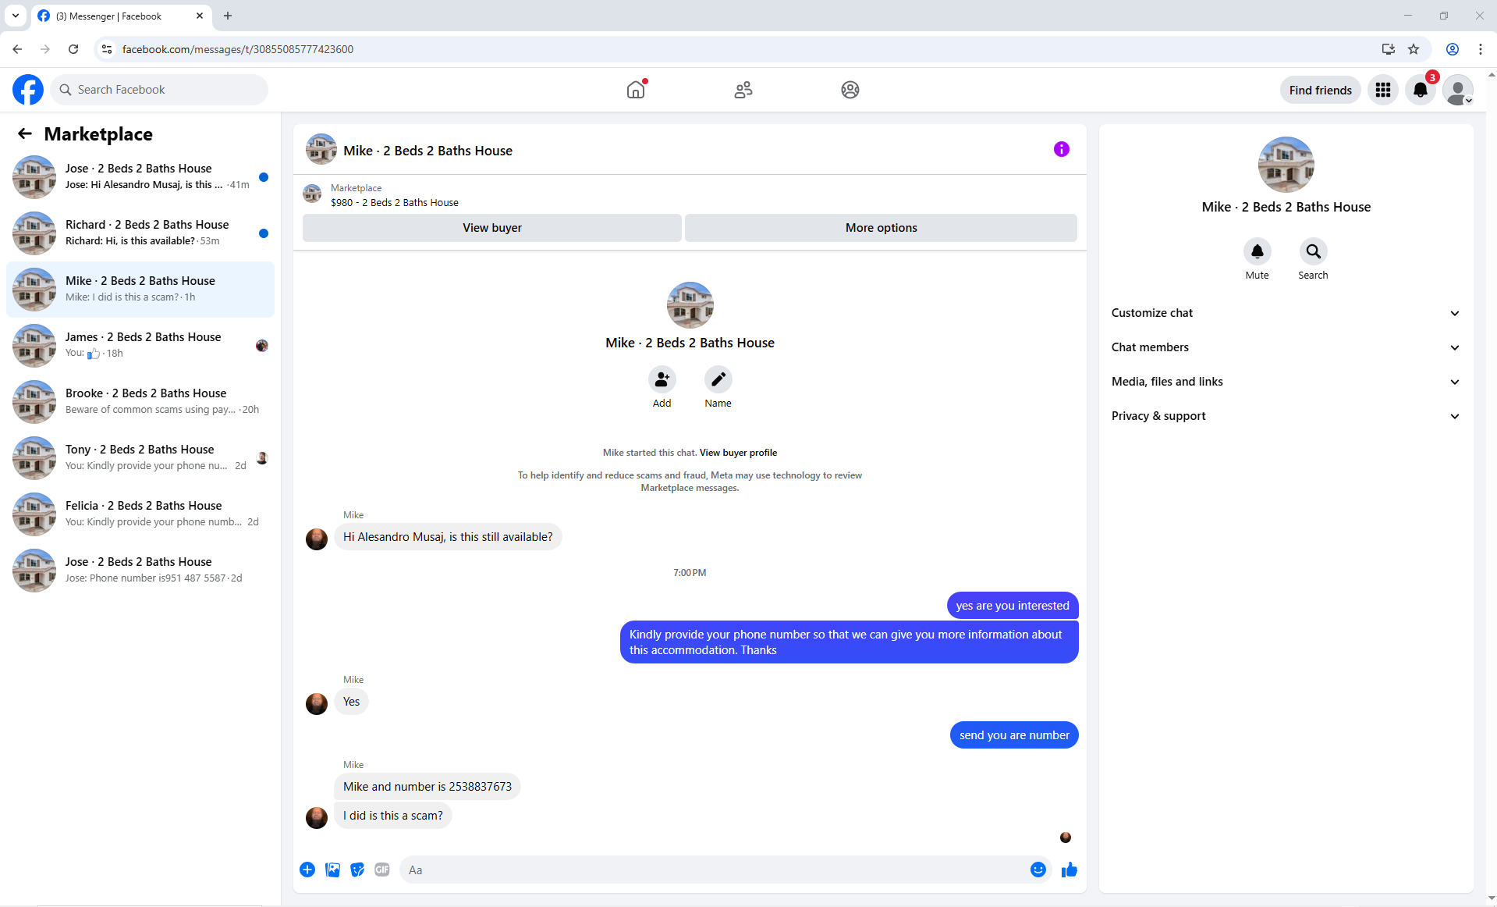Open James's conversation
The width and height of the screenshot is (1497, 907).
[140, 346]
